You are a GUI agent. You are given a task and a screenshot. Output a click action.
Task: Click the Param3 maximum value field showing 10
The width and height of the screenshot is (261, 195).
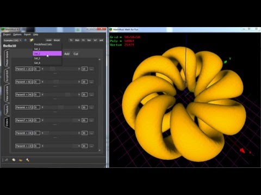[84, 69]
